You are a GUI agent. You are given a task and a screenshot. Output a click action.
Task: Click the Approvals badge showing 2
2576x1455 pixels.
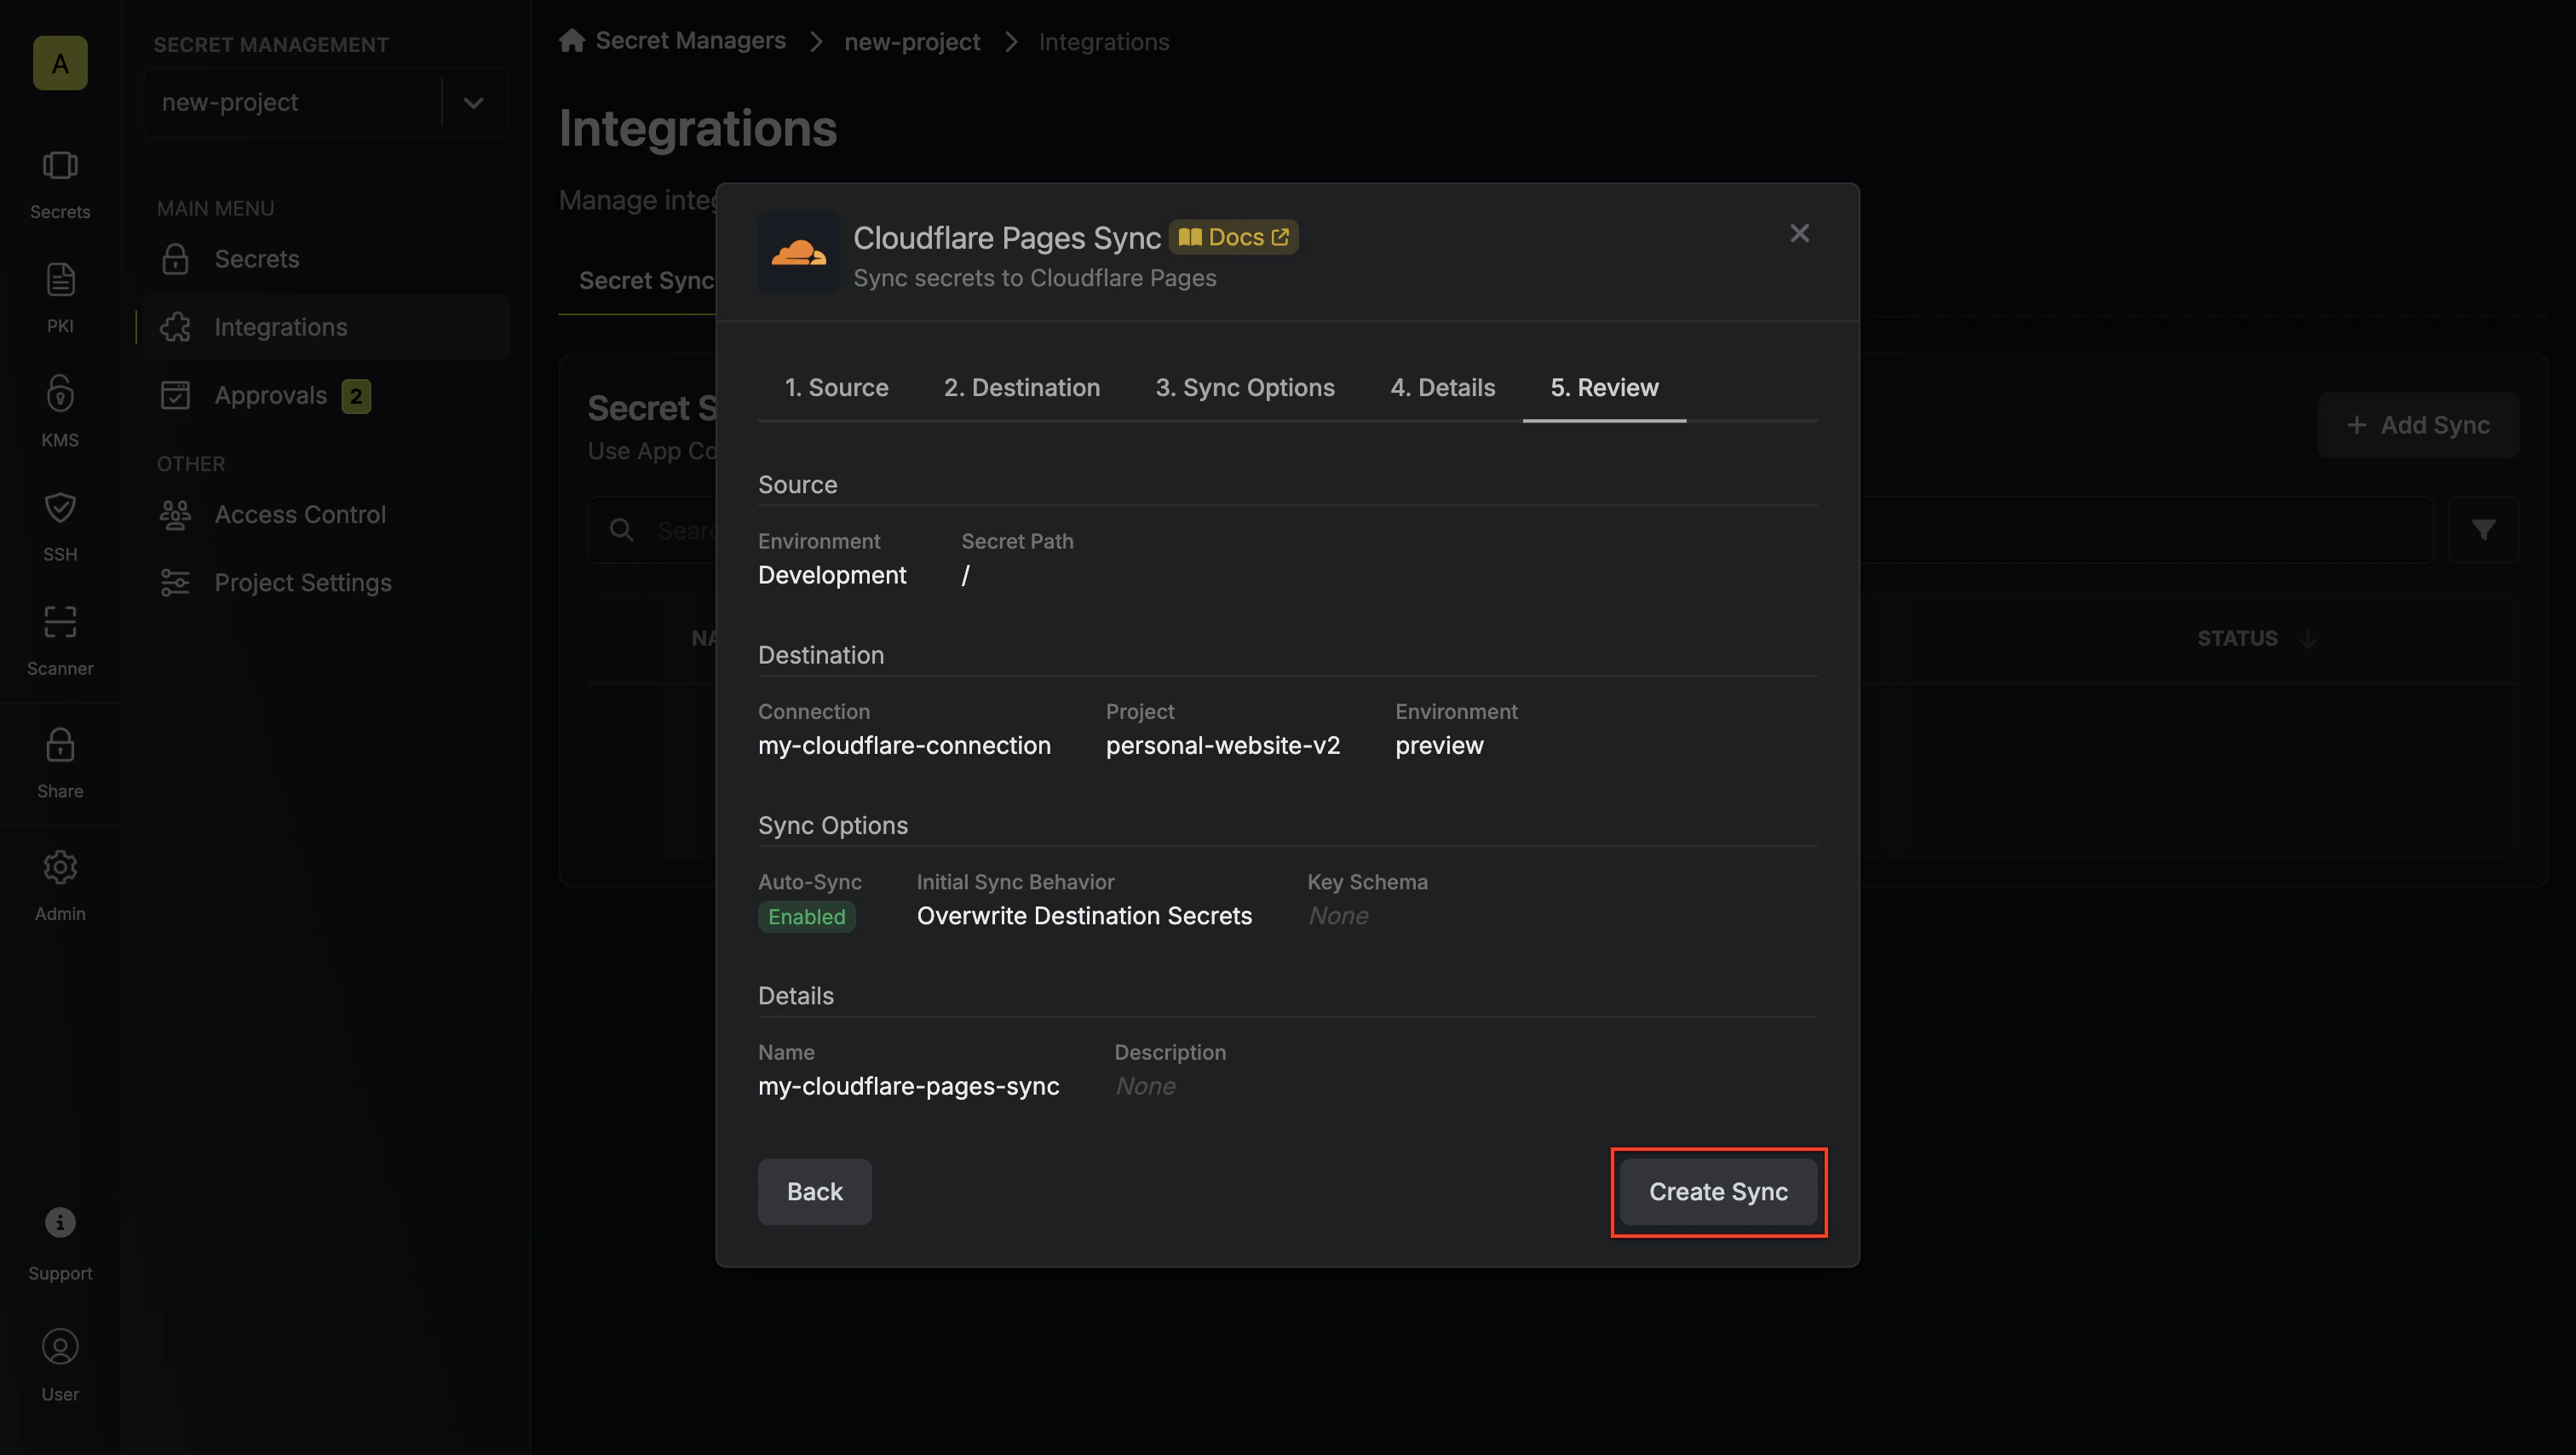point(356,396)
